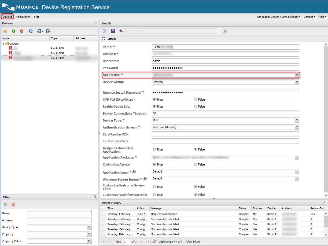Viewport: 328px width, 246px height.
Task: Click the Server Connections Timeout field
Action: (225, 113)
